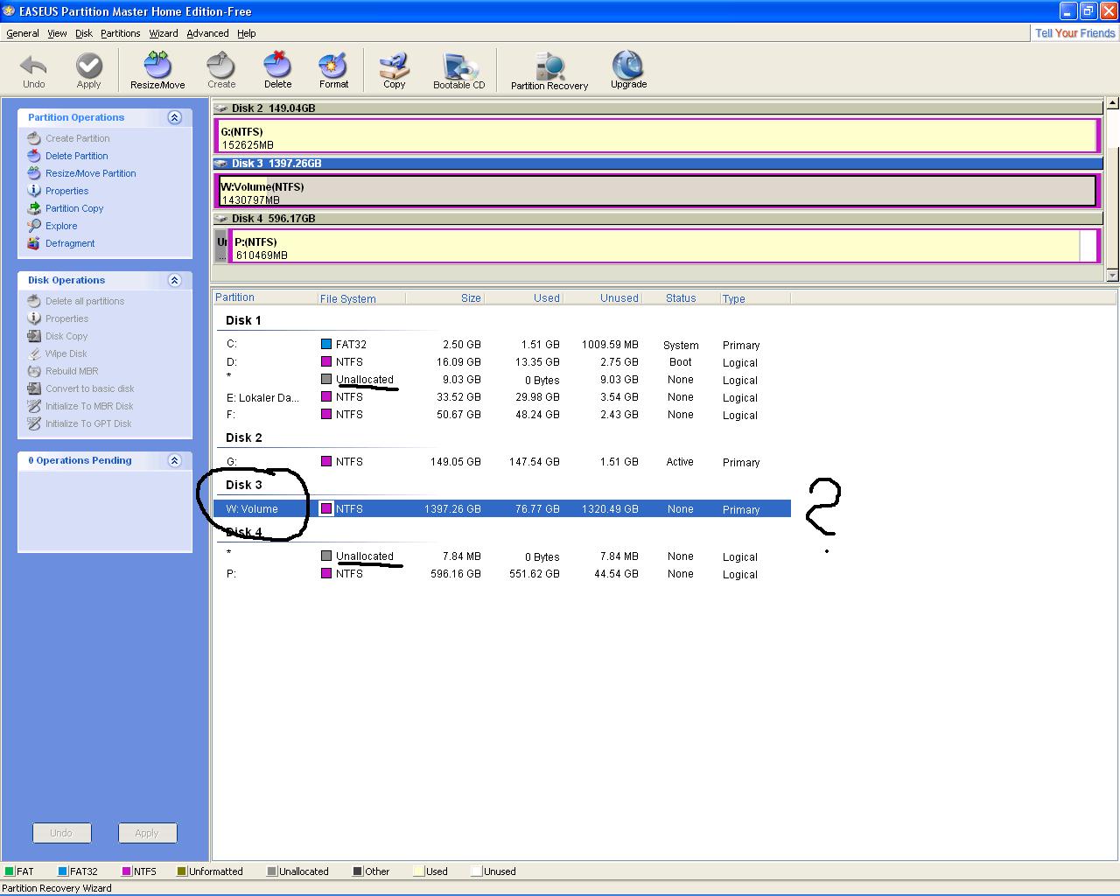Click the Tell Your Friends link

click(1075, 33)
